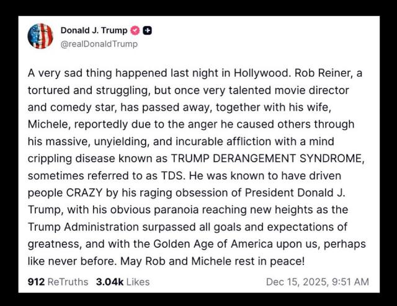Click the Donald J. Trump profile avatar
Screen dimensions: 397x306
pos(40,37)
